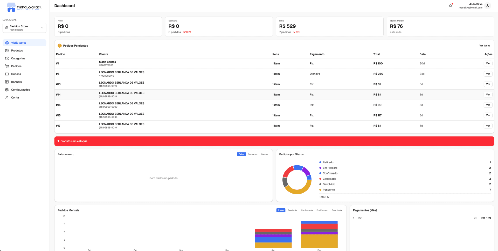Click the Pedidos cart icon

7,66
